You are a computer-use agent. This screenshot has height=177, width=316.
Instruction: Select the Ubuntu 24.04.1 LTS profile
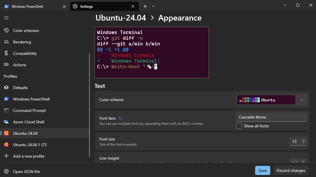pos(30,145)
